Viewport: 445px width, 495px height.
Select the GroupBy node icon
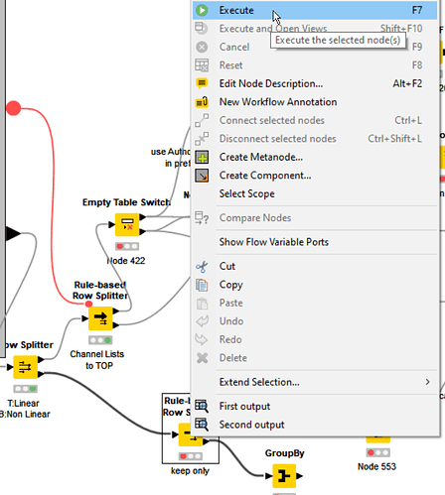[x=284, y=476]
